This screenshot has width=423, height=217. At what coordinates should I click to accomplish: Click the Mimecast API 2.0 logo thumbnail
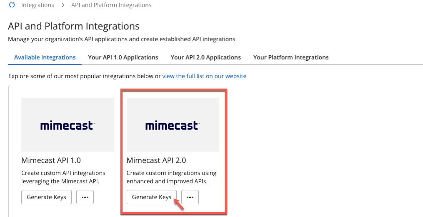173,125
